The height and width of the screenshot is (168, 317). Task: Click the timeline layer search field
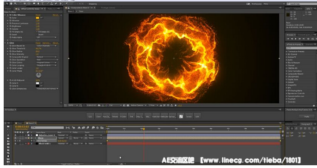point(47,127)
